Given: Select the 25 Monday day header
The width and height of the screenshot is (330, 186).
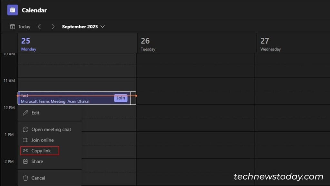Looking at the screenshot, I should (x=28, y=44).
